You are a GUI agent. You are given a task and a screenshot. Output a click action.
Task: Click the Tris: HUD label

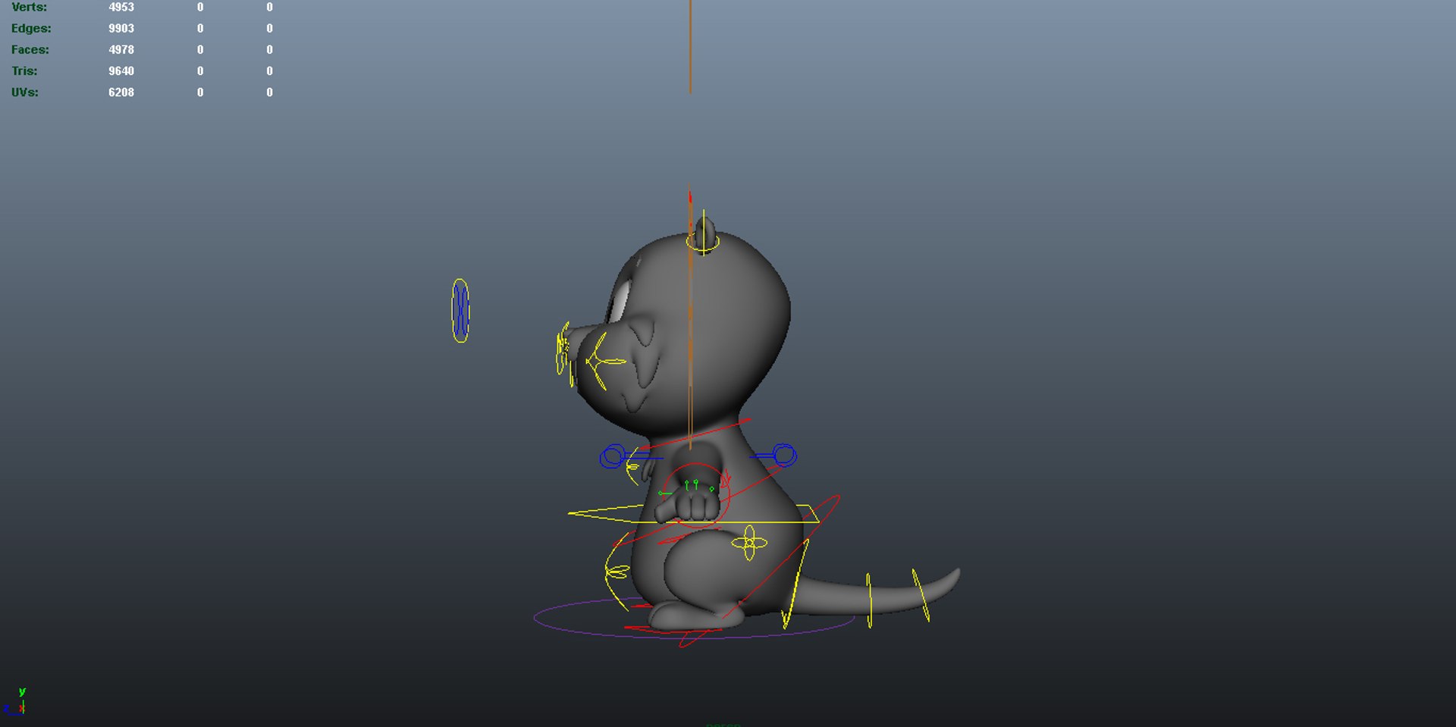pyautogui.click(x=24, y=71)
